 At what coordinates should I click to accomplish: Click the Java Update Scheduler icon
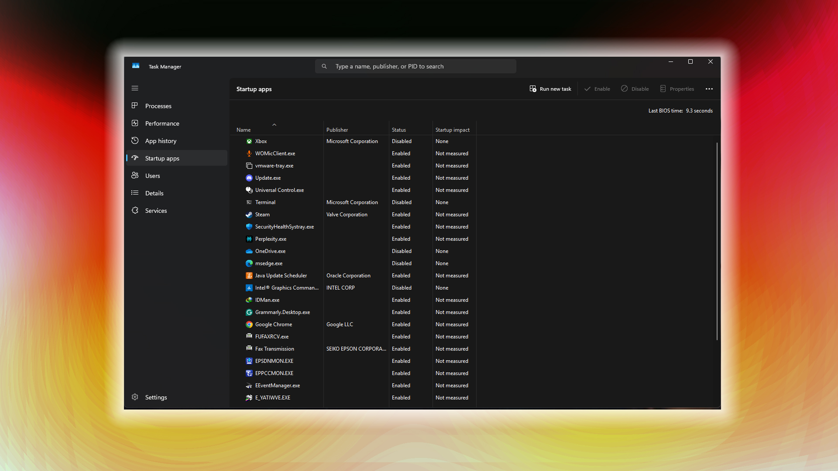pyautogui.click(x=249, y=276)
